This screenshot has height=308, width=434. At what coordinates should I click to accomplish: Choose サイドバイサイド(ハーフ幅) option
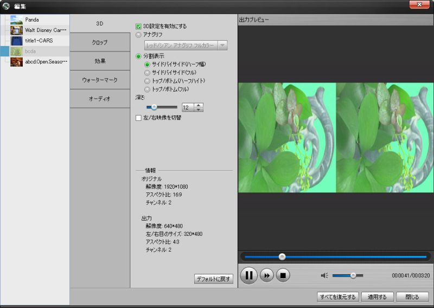(x=147, y=65)
